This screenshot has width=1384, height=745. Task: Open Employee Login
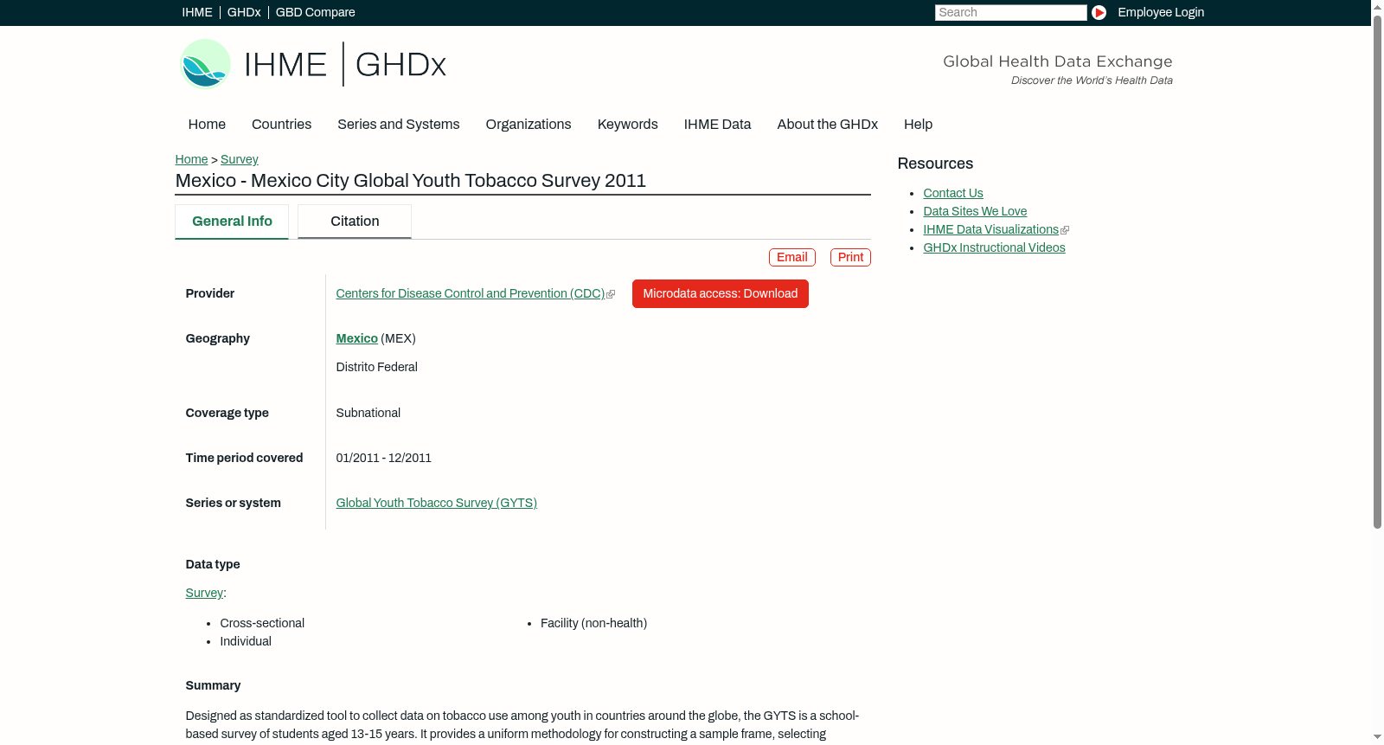coord(1161,12)
